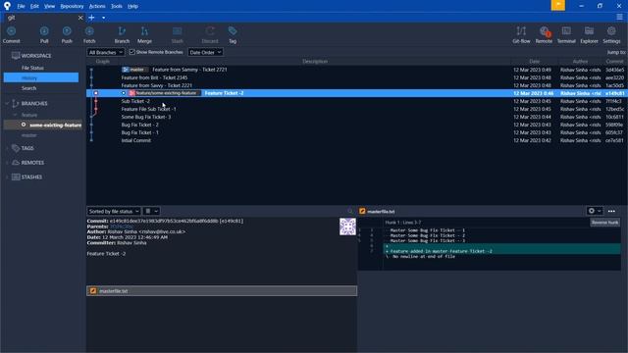Image resolution: width=628 pixels, height=353 pixels.
Task: Click the author avatar thumbnail
Action: 347,227
